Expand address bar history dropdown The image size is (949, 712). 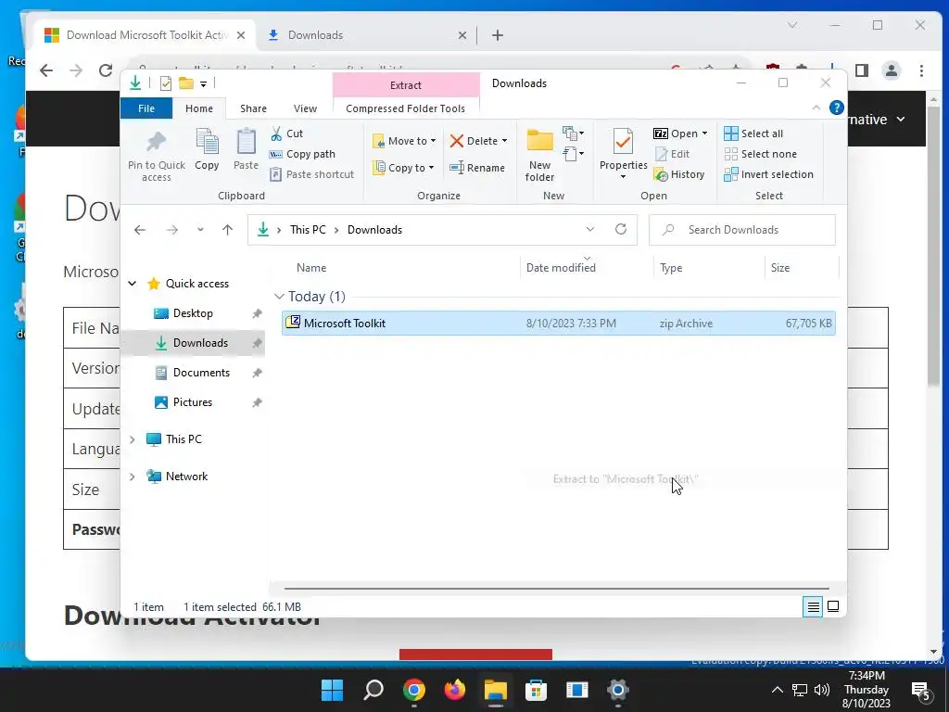590,229
